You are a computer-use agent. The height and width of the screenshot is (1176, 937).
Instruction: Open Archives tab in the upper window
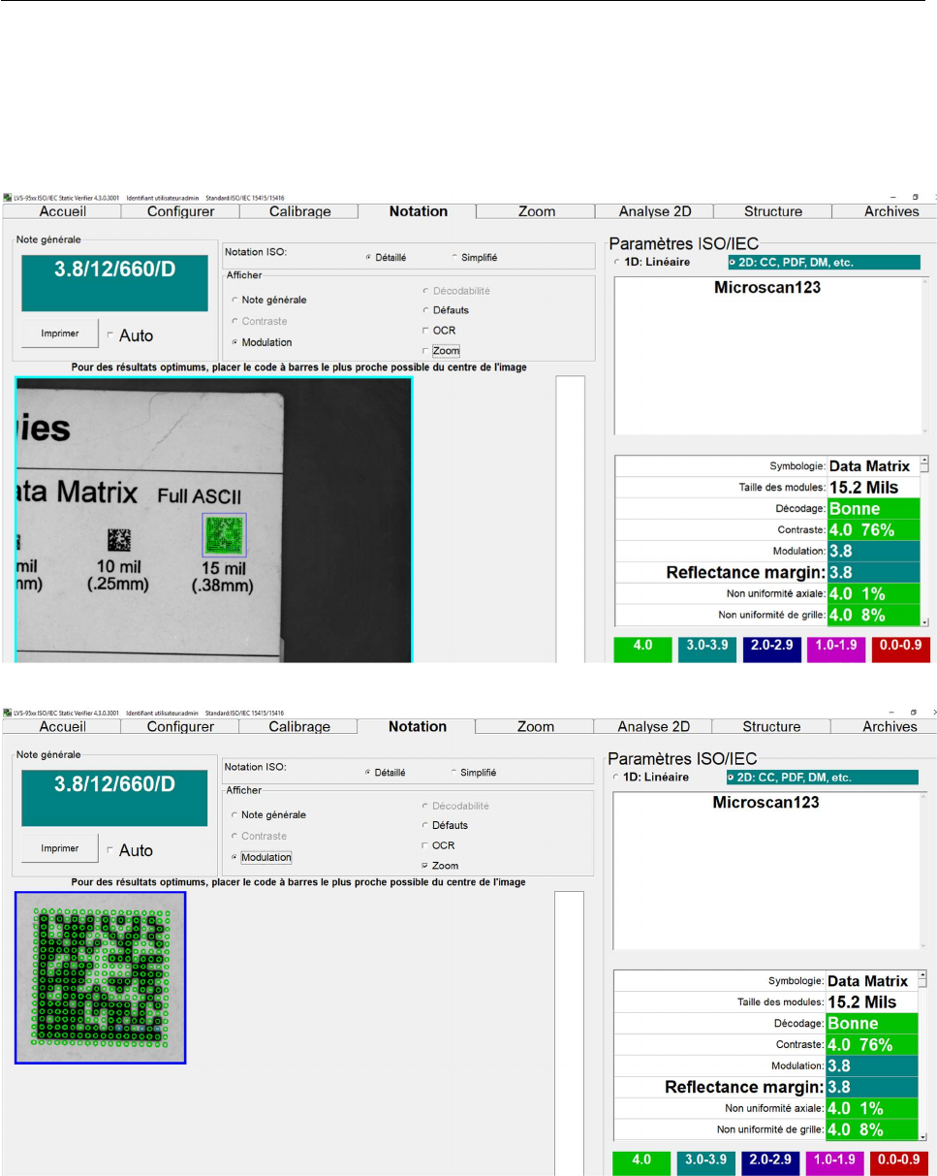tap(886, 211)
